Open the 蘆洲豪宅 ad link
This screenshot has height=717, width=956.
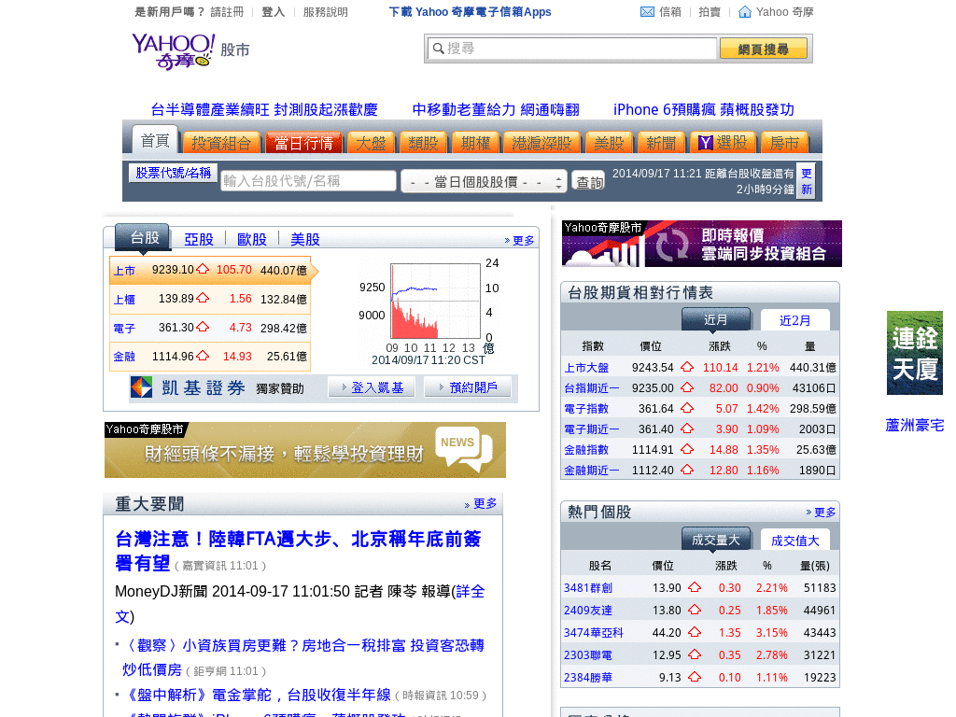coord(915,426)
